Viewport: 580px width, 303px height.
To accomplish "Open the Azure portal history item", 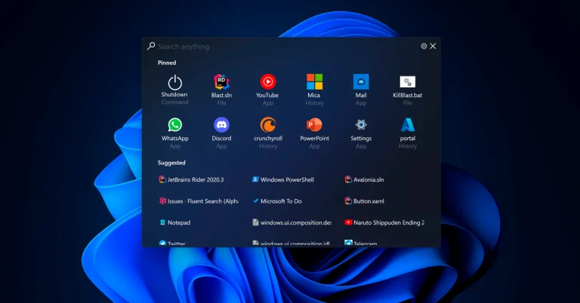I will pos(407,125).
